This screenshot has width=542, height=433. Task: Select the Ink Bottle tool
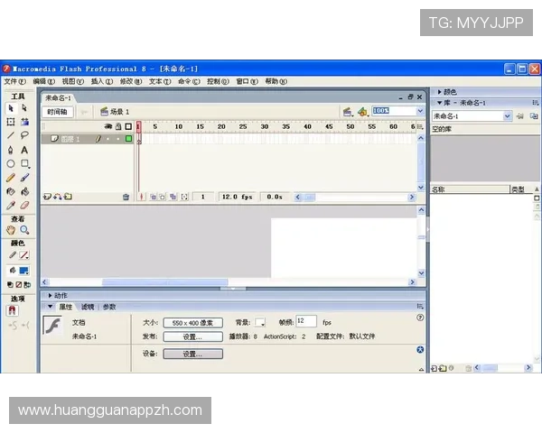point(11,191)
